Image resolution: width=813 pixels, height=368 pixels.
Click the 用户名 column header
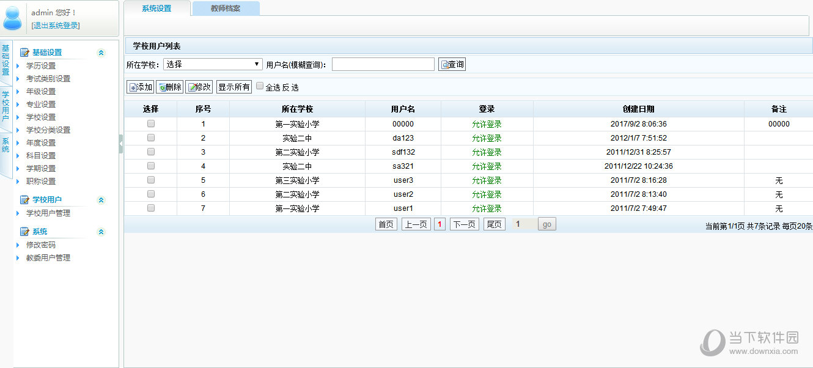coord(403,109)
